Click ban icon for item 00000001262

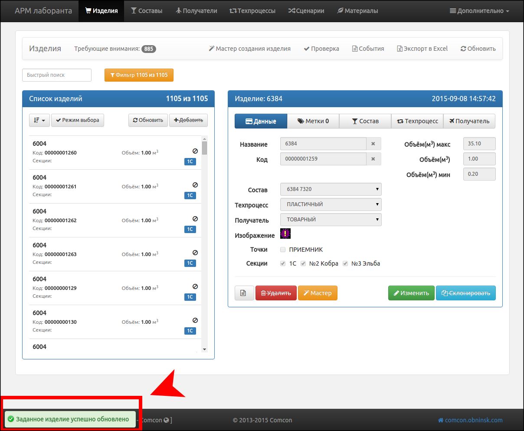[195, 219]
